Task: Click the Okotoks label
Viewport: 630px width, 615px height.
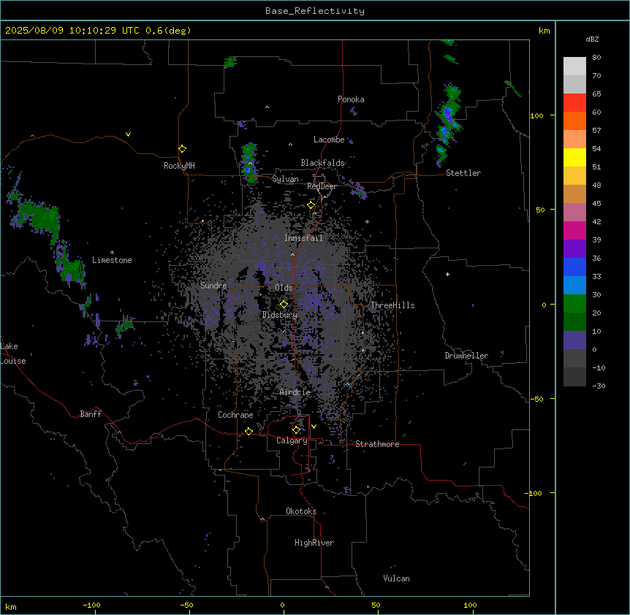Action: click(301, 511)
